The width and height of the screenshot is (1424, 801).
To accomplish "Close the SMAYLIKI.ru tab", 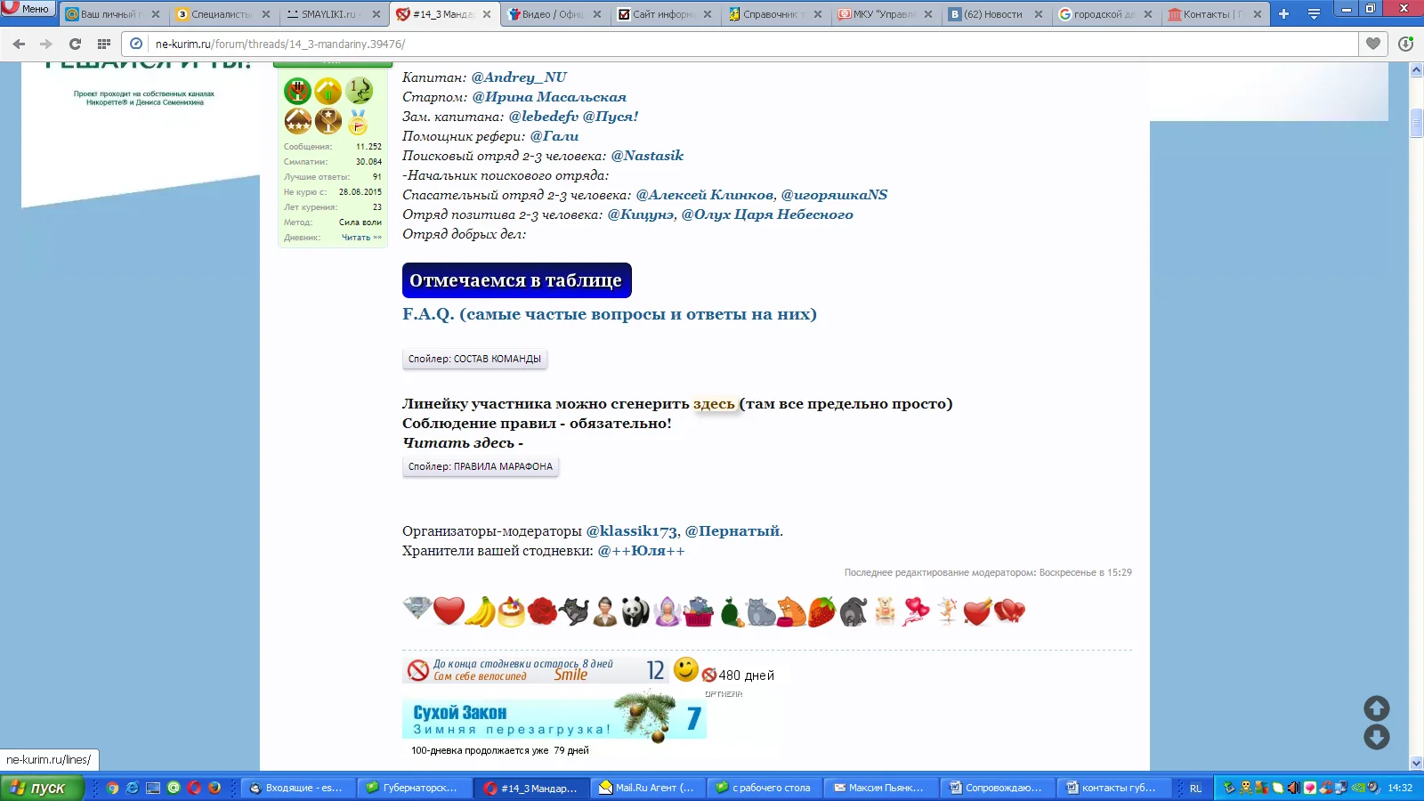I will click(376, 14).
